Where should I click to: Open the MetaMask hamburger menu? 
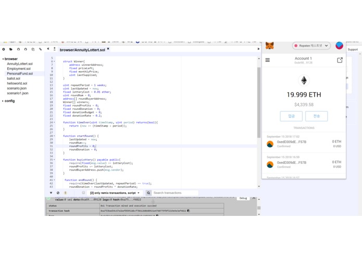(x=268, y=60)
